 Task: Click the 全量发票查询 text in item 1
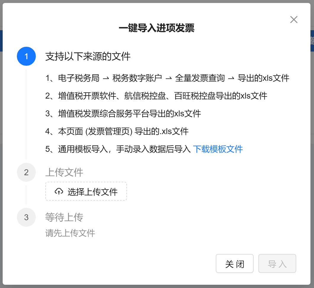point(200,78)
